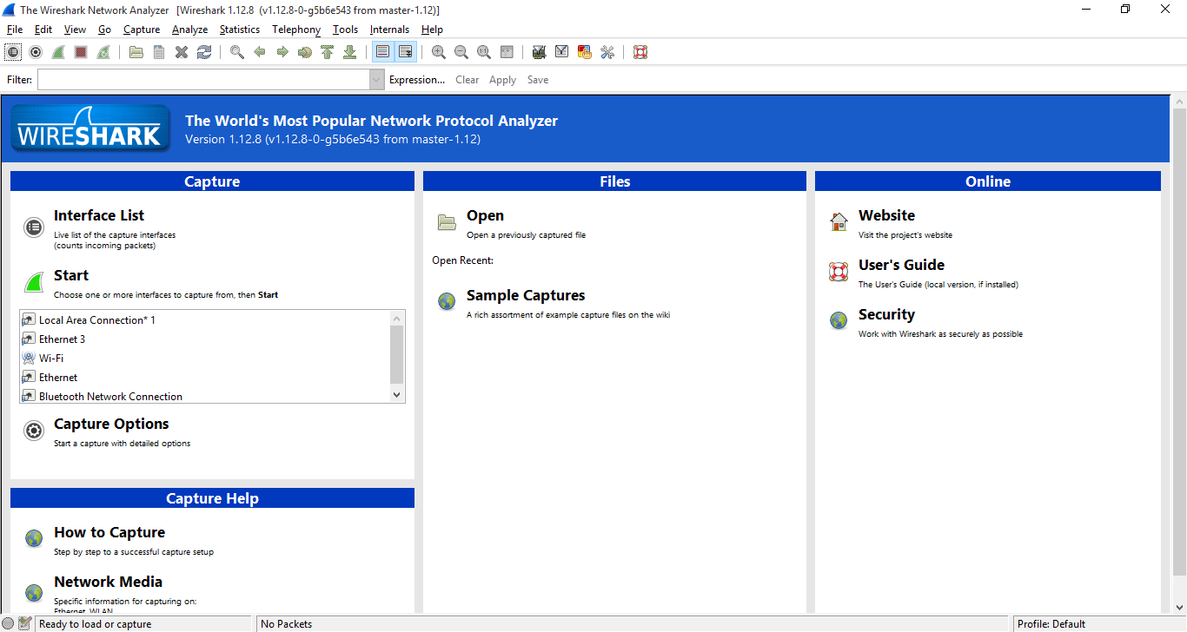Open the Statistics menu
Viewport: 1187px width, 632px height.
click(x=239, y=30)
